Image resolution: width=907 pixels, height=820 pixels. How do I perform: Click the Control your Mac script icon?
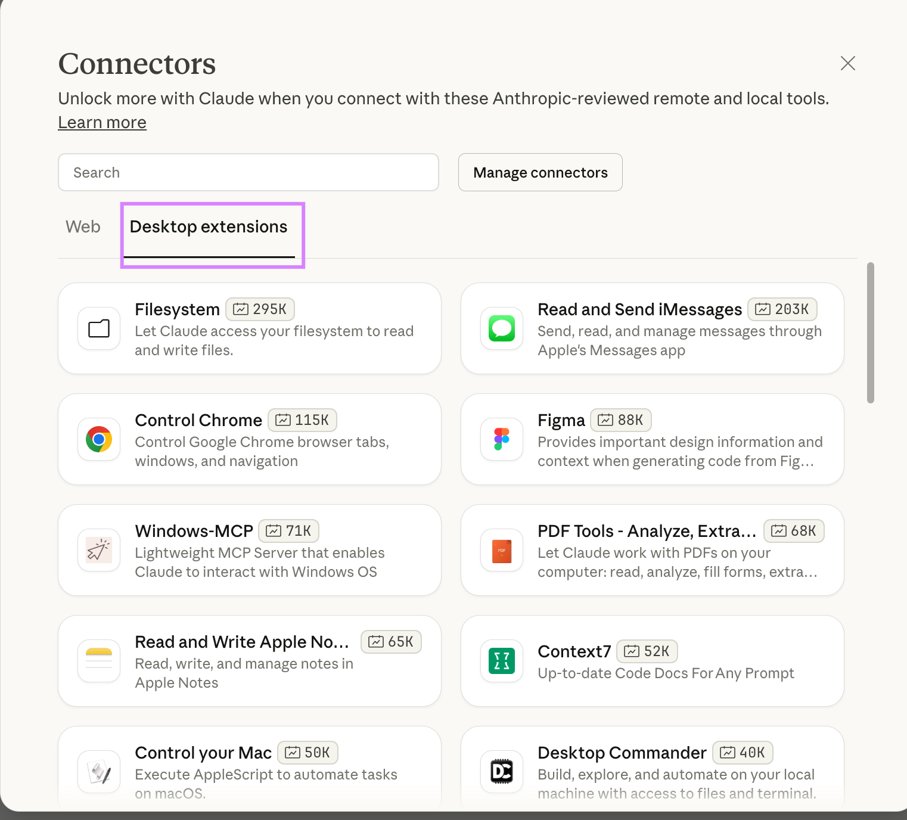tap(99, 772)
